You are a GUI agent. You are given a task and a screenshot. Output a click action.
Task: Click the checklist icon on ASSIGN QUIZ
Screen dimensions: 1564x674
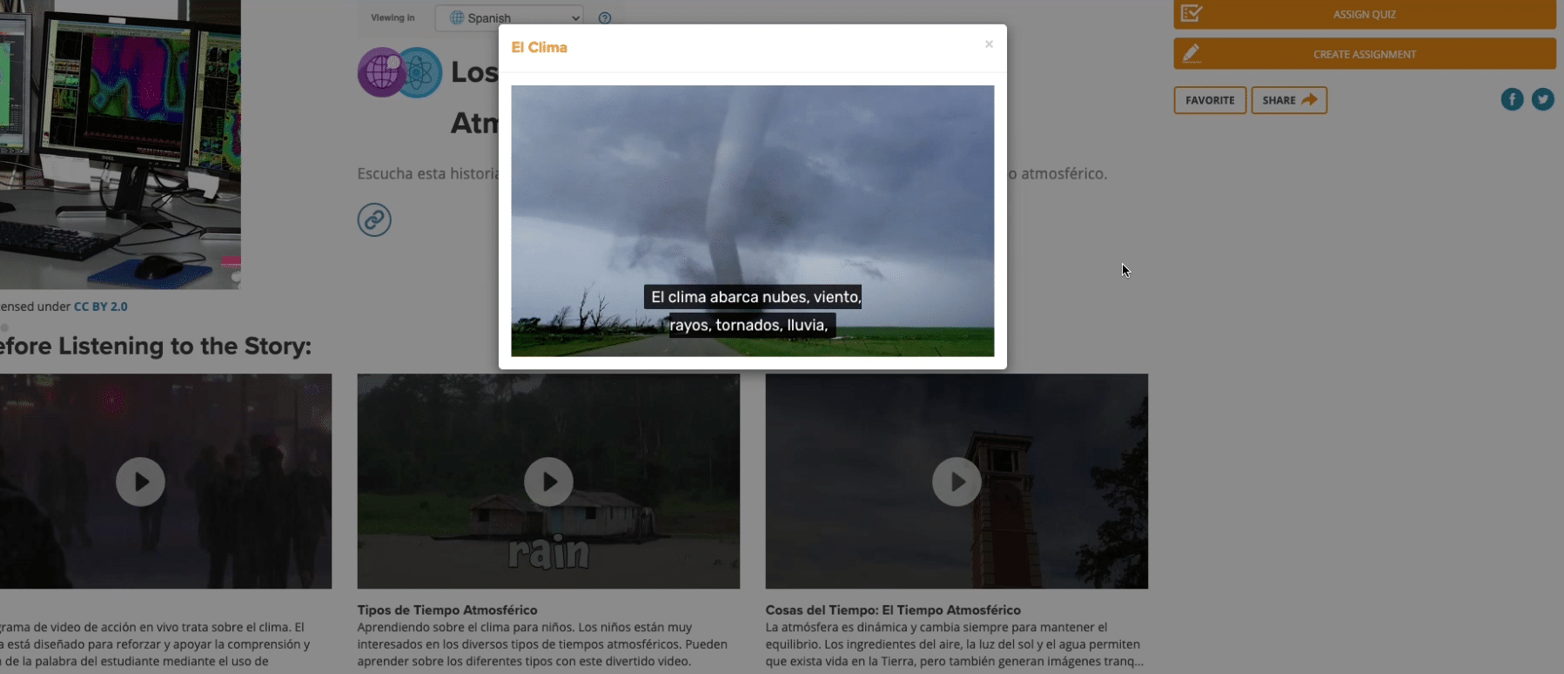click(1191, 13)
